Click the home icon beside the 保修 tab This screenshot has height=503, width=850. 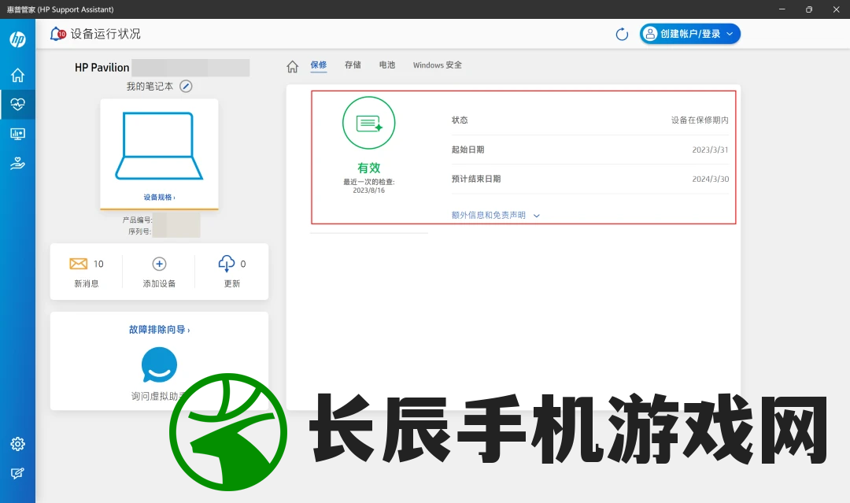[x=292, y=66]
